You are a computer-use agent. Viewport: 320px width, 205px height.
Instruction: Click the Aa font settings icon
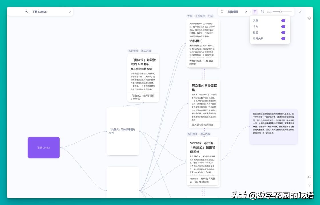pyautogui.click(x=309, y=177)
